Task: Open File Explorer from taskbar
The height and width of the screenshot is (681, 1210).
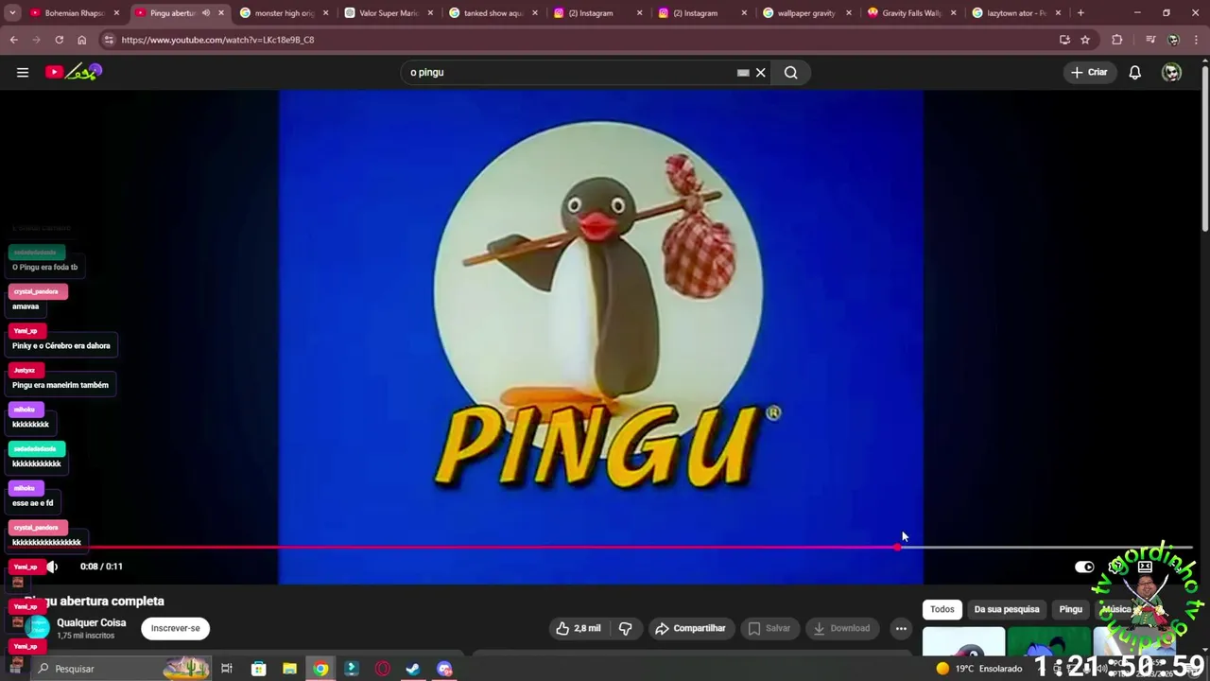Action: (x=289, y=669)
